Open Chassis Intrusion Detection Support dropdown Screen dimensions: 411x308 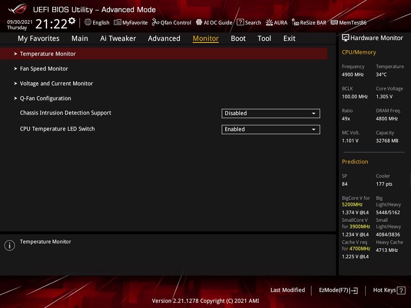point(271,114)
